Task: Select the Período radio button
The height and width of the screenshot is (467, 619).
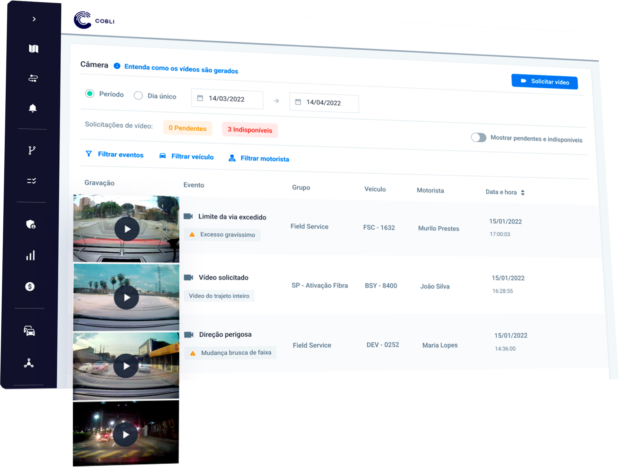Action: click(90, 94)
